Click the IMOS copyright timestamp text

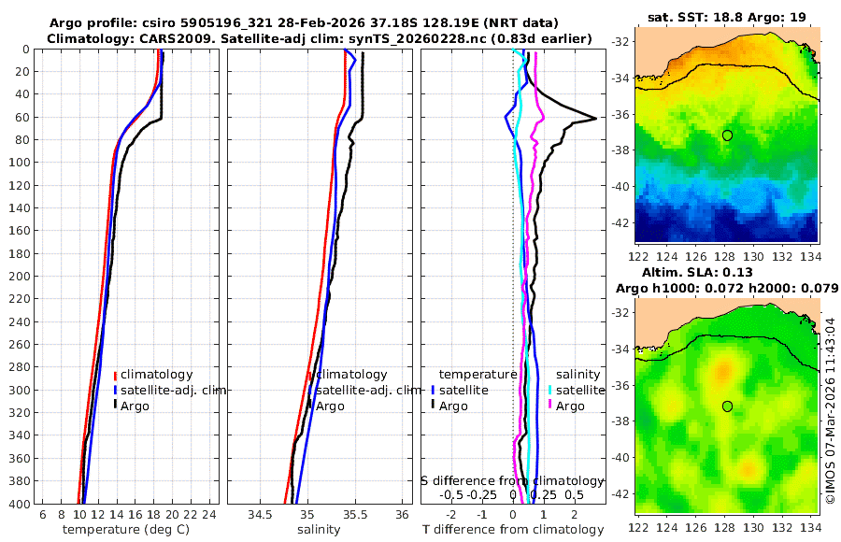pos(831,410)
